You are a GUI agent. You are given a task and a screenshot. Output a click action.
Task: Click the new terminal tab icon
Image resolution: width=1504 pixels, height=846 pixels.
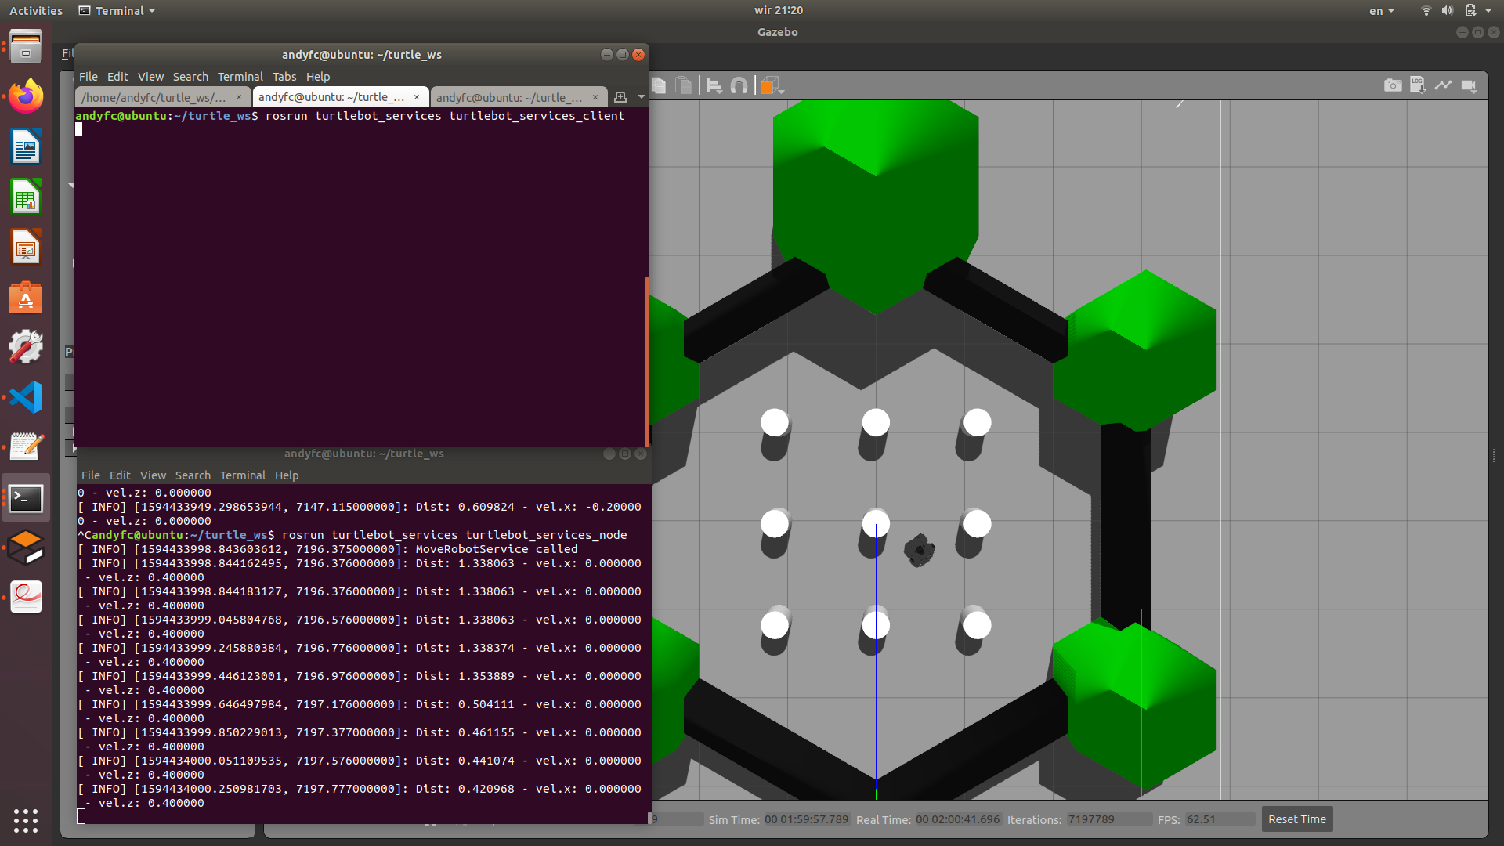pos(620,97)
